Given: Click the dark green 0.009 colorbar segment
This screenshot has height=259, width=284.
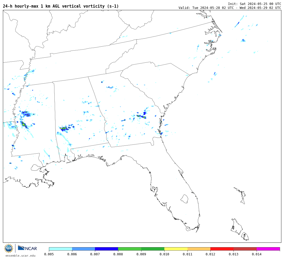Looking at the screenshot, I should [153, 249].
